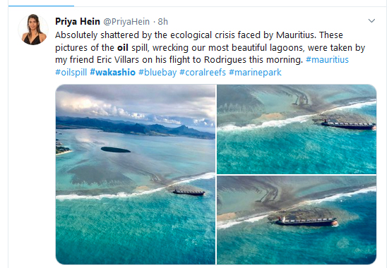Visit the #coralreefs hashtag
The image size is (389, 268).
point(203,73)
